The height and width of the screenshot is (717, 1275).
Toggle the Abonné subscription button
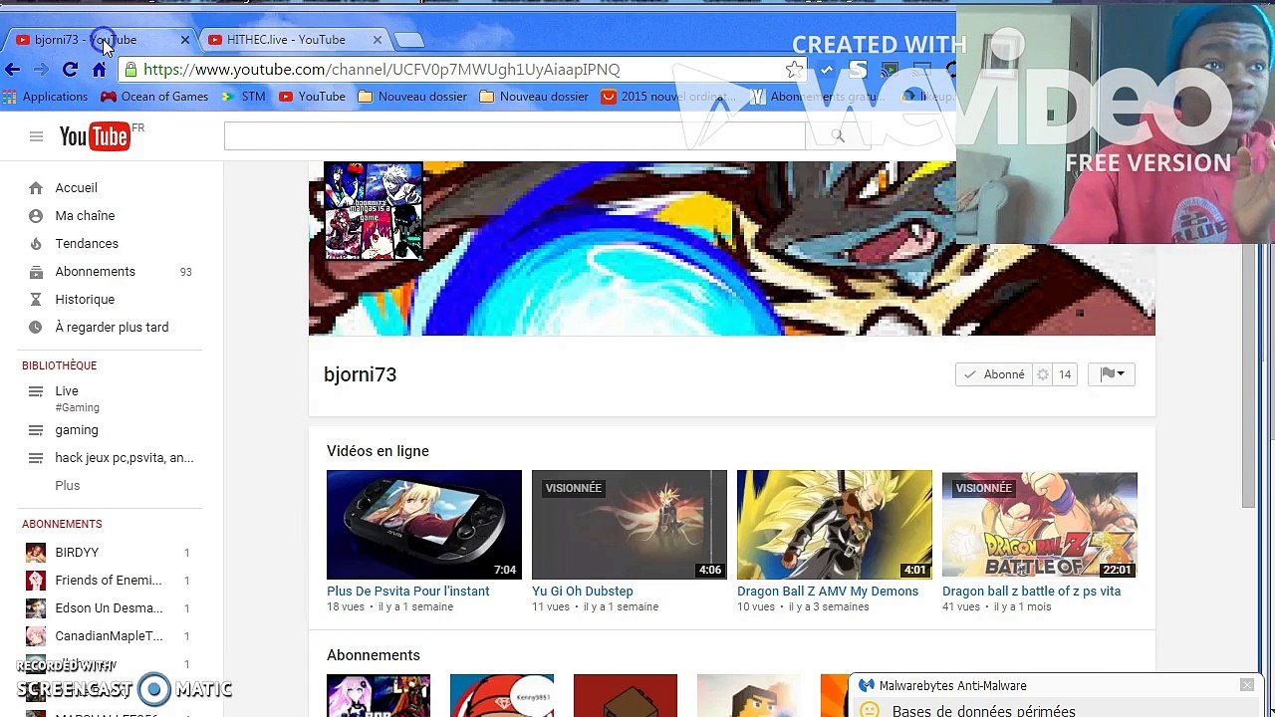993,374
